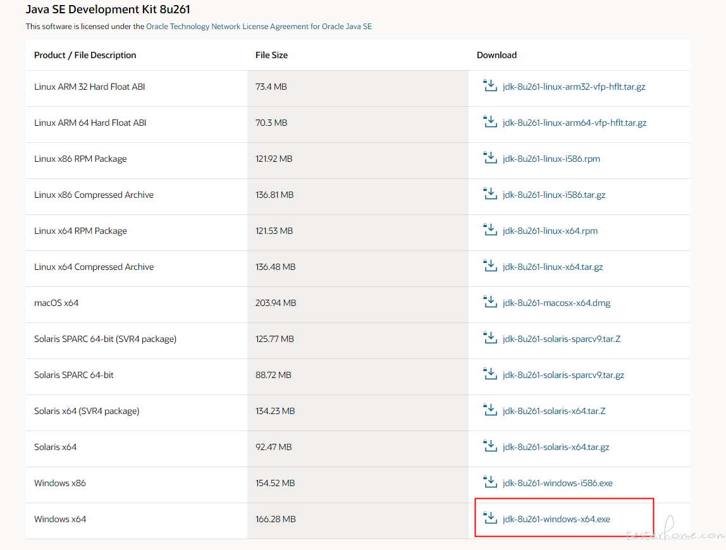The image size is (726, 550).
Task: Click the Product / File Description column header
Action: tap(85, 55)
